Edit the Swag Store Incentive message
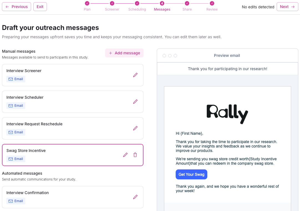This screenshot has width=300, height=211. (125, 155)
